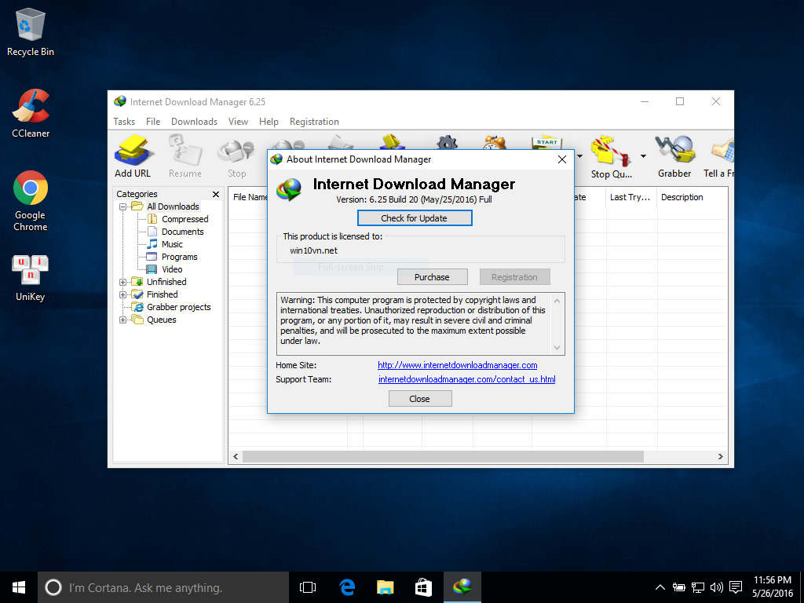
Task: Select the Programs category
Action: 180,257
